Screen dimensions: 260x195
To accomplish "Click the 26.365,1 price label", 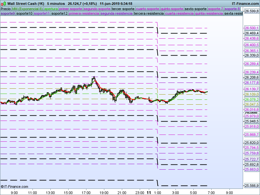I will pyautogui.click(x=252, y=51).
